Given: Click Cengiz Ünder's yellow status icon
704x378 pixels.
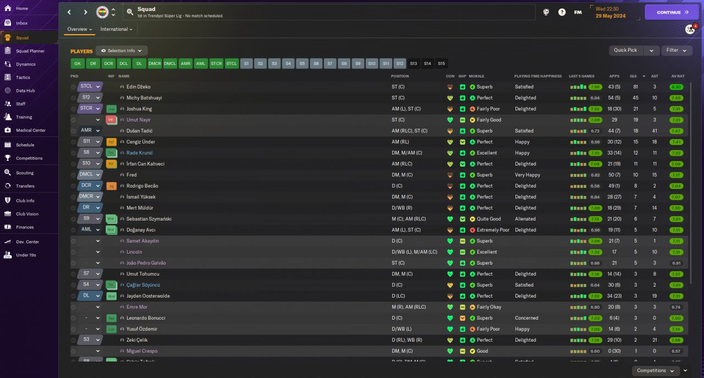Looking at the screenshot, I should 111,142.
